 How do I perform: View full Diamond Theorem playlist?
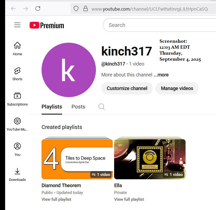tap(56, 199)
